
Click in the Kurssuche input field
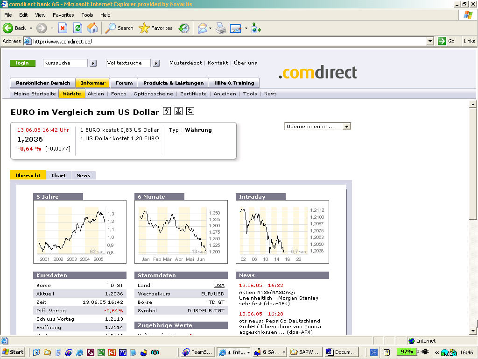point(65,63)
